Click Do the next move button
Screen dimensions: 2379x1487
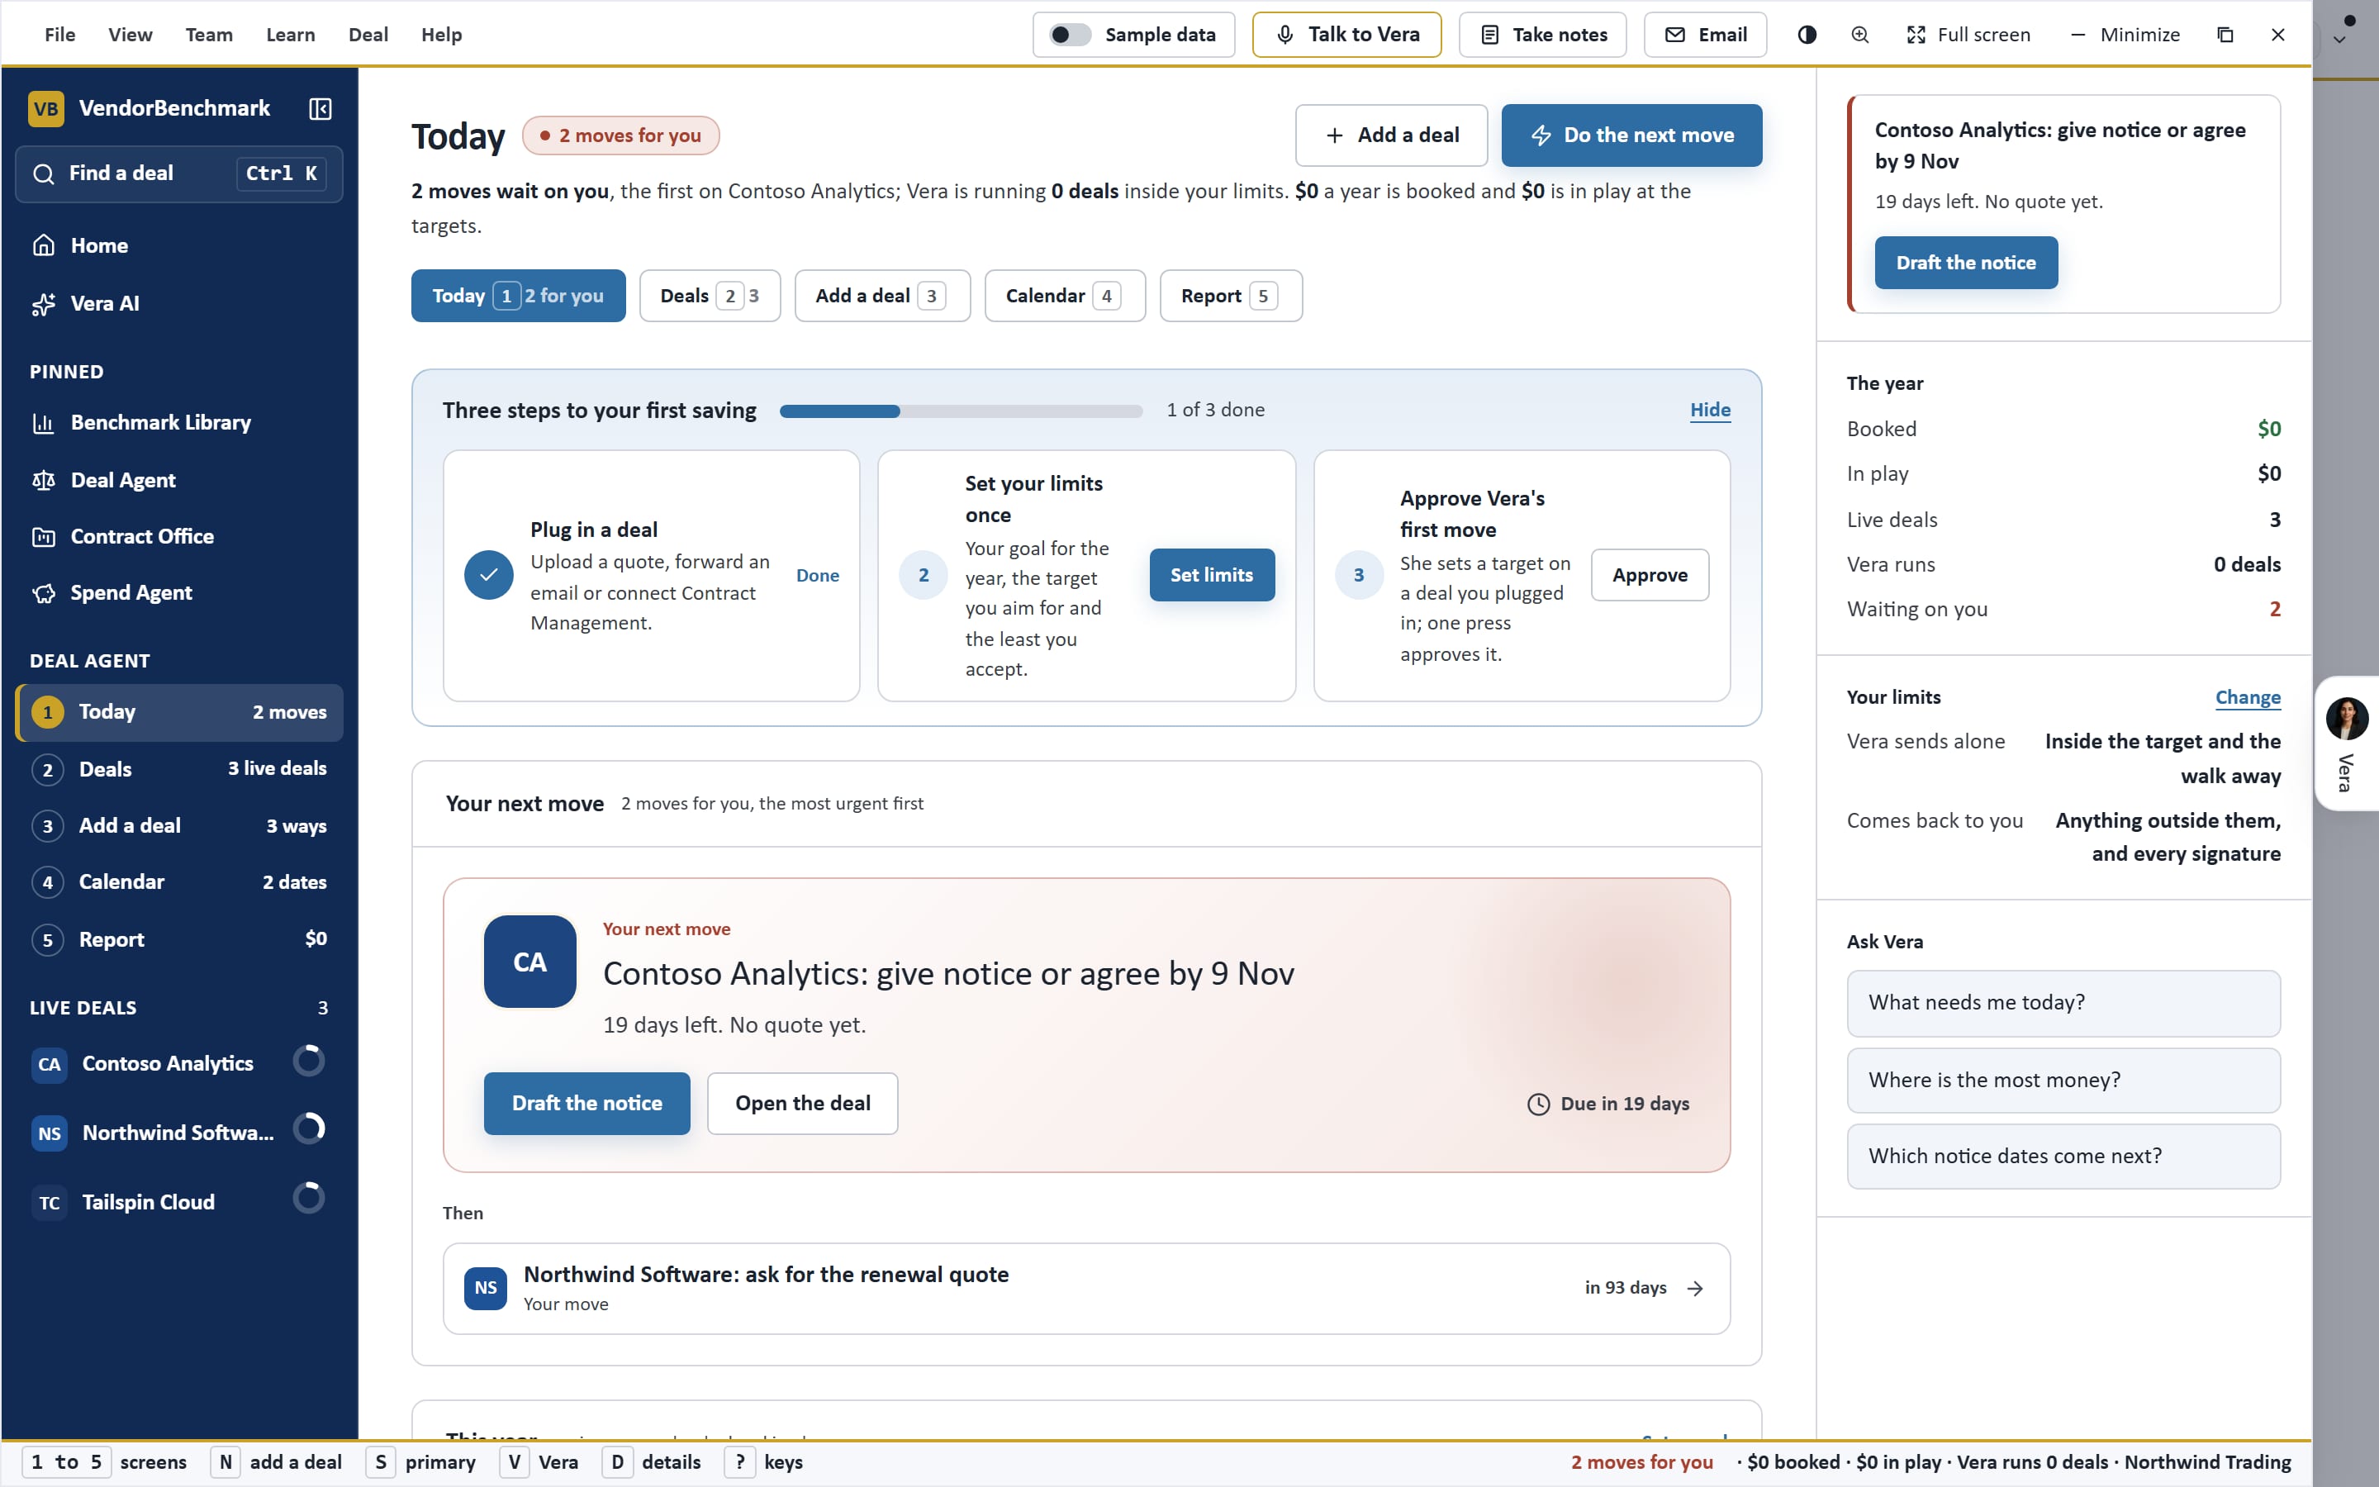tap(1631, 135)
